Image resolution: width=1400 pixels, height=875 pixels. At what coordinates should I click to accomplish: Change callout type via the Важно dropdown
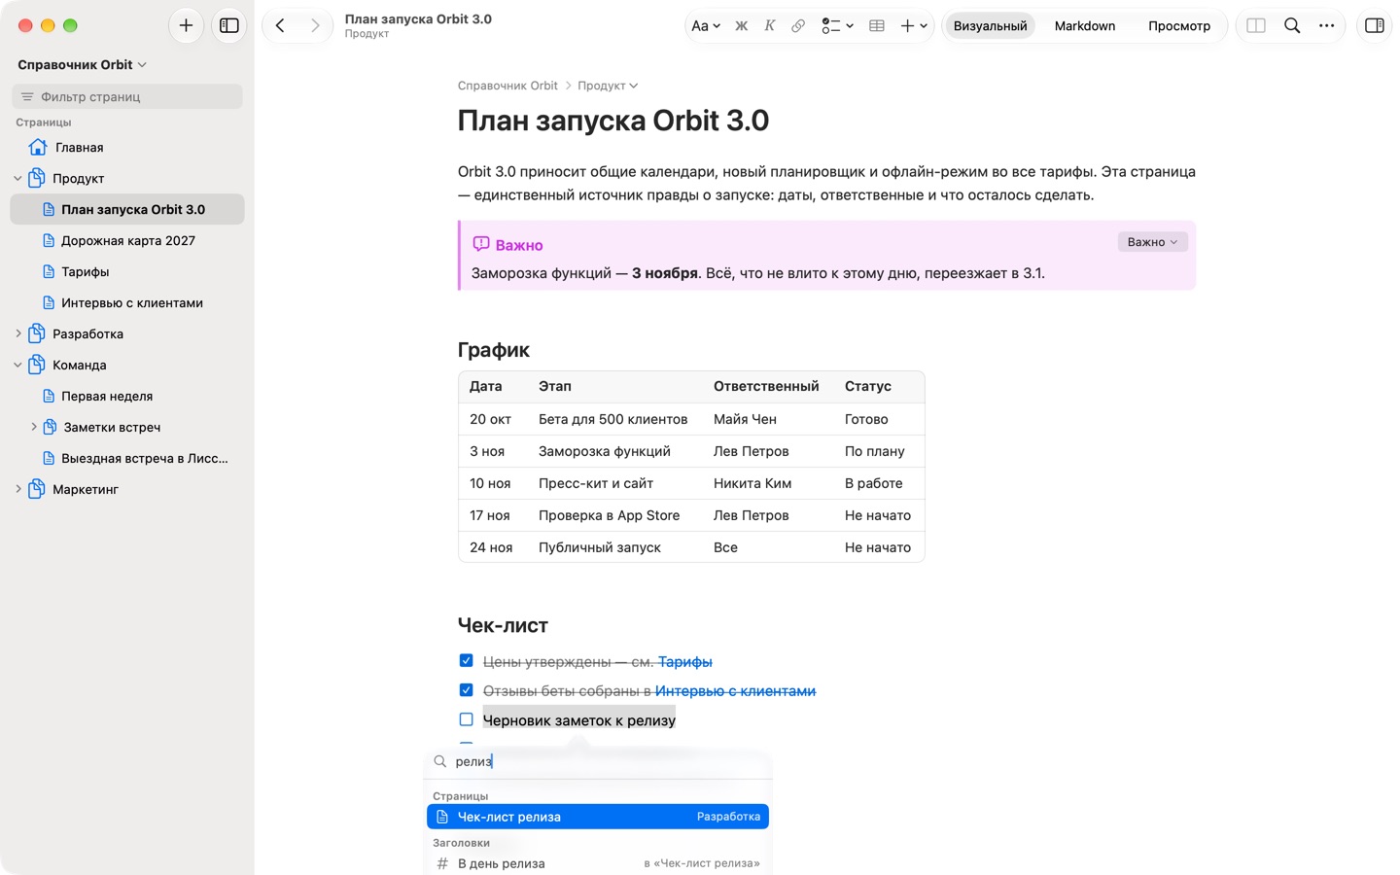pyautogui.click(x=1152, y=242)
